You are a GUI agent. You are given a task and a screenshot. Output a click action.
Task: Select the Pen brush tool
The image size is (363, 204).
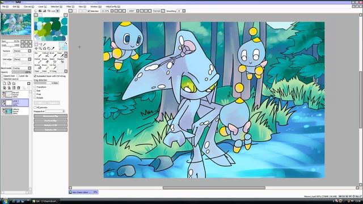(38, 55)
